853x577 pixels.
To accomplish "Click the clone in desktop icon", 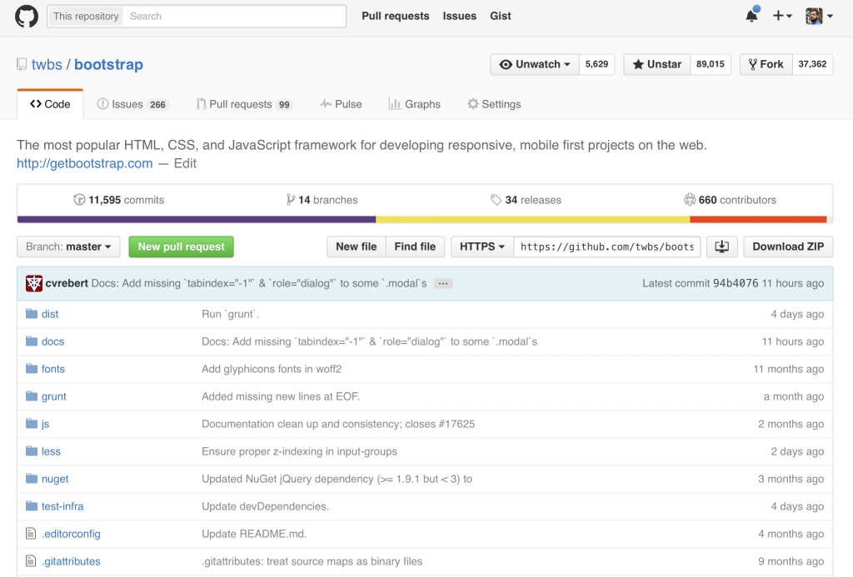I will tap(721, 246).
